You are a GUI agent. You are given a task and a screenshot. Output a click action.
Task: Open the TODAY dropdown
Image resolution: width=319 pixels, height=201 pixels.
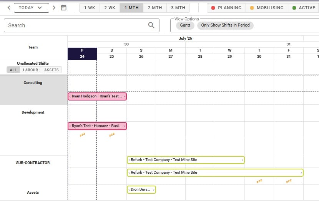(32, 8)
